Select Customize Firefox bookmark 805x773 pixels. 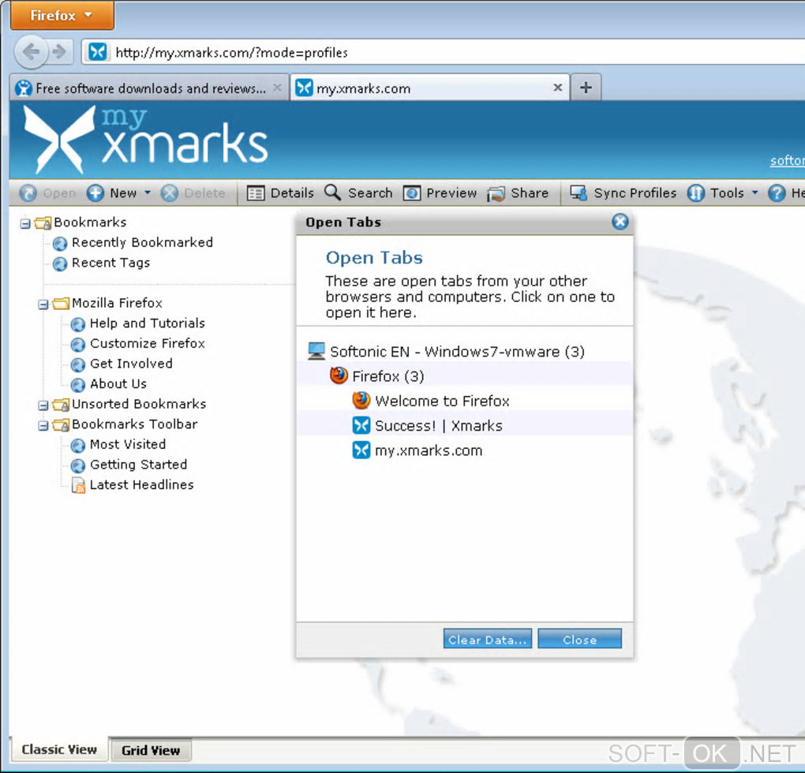coord(148,343)
